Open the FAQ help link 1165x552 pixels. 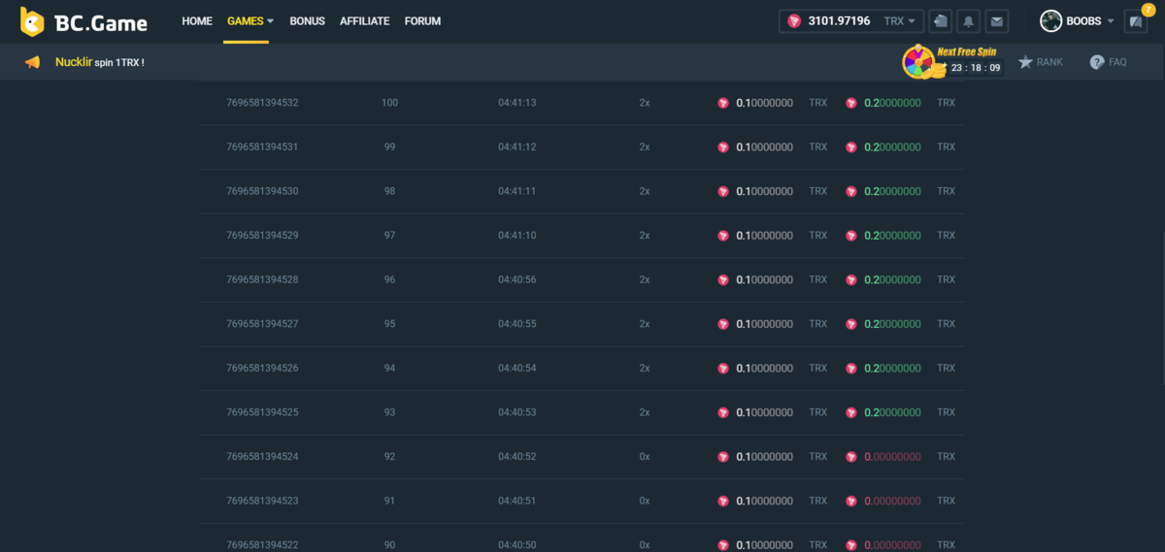coord(1108,62)
